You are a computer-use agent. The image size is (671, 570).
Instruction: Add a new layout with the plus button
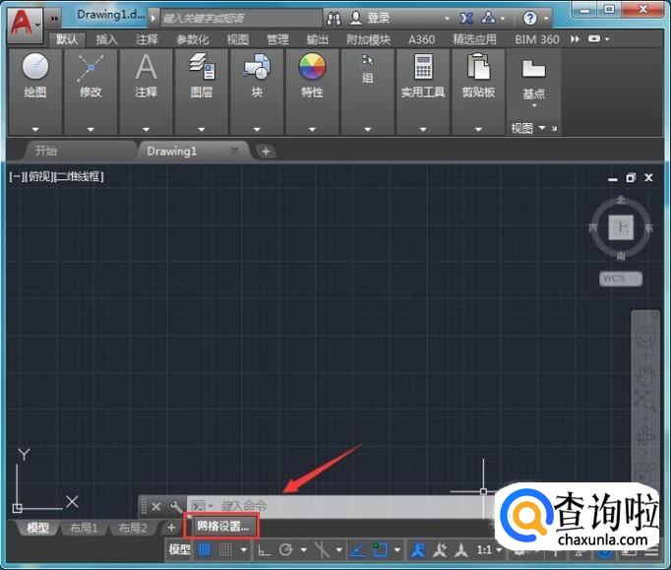pos(171,528)
